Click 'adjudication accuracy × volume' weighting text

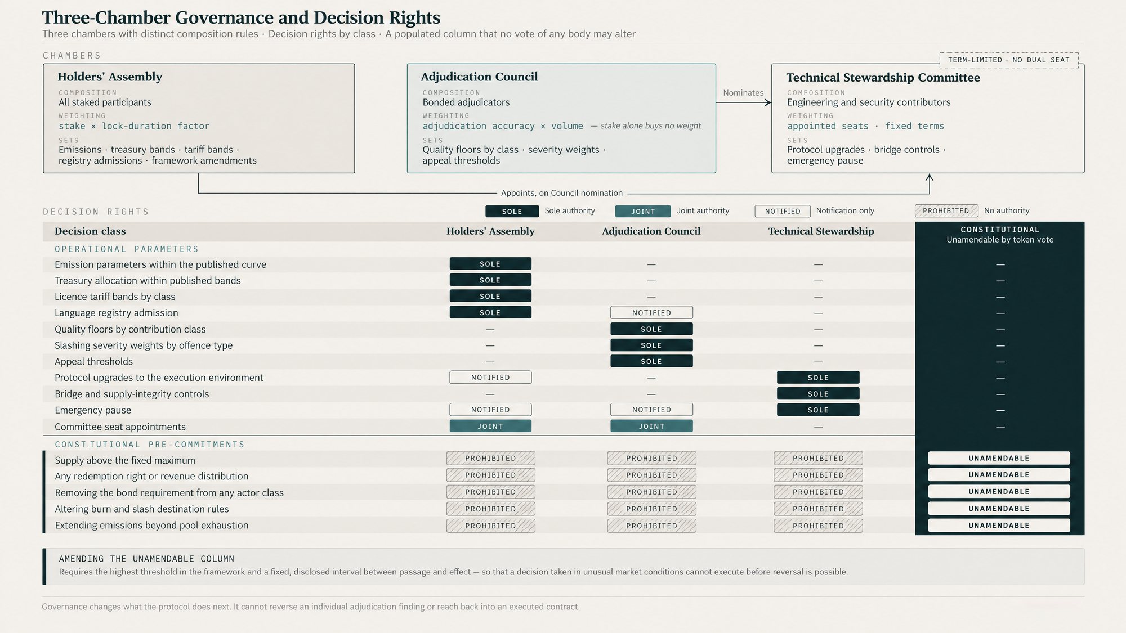[503, 126]
